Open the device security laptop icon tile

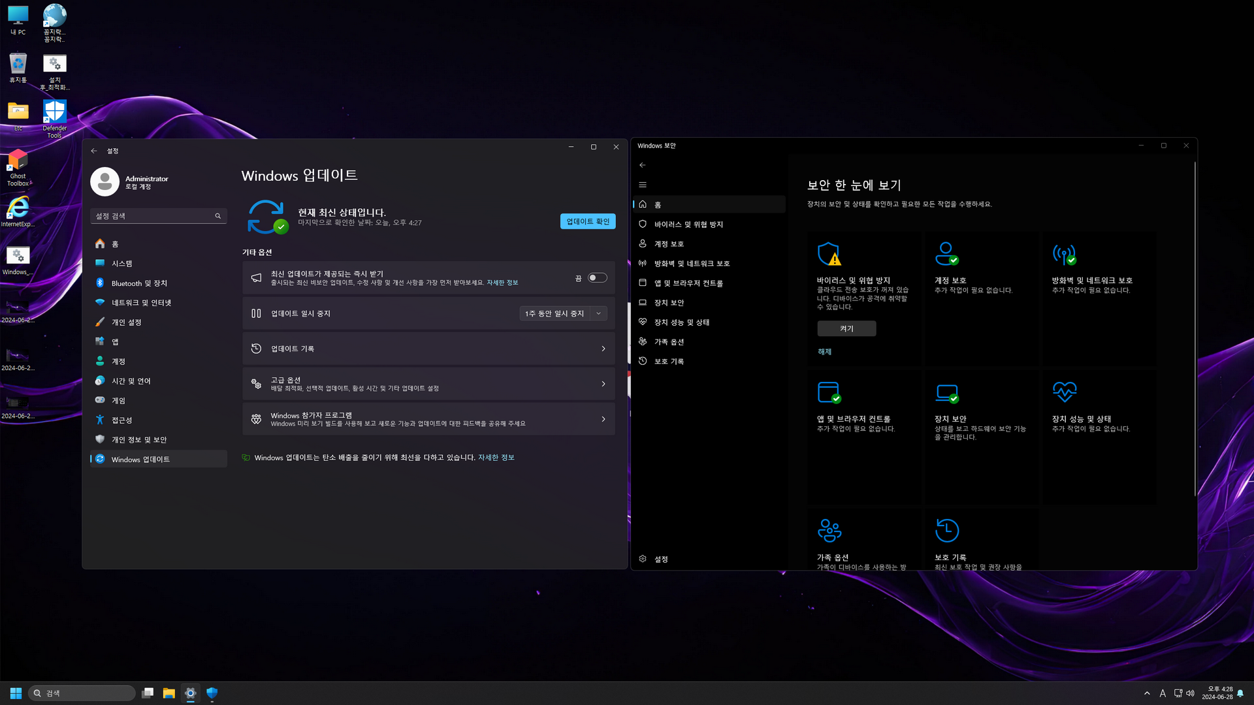pyautogui.click(x=946, y=392)
